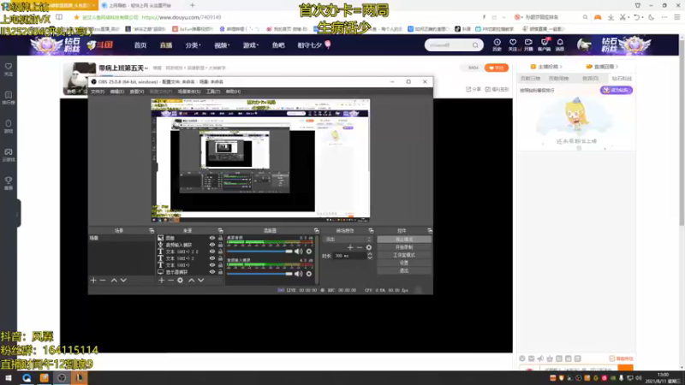Toggle visibility of the image source
Screen dimensions: 685x385
[x=212, y=238]
